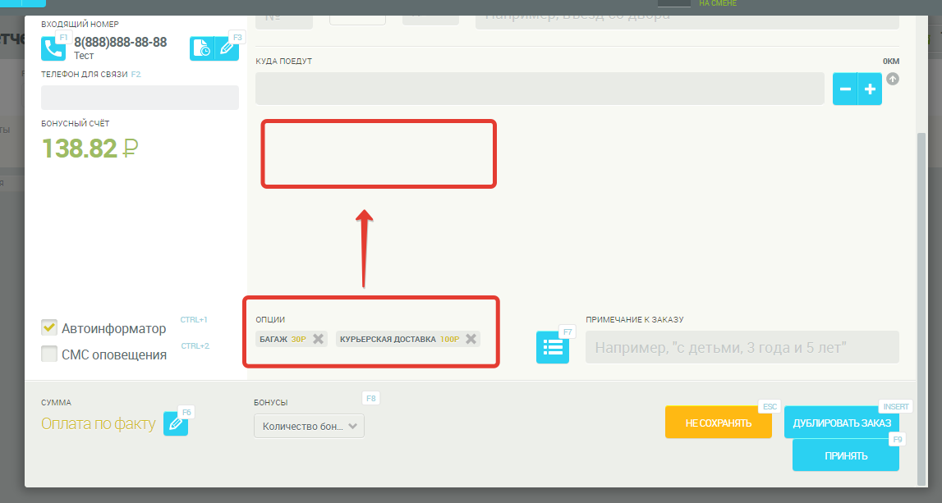The image size is (942, 503).
Task: Click the gray up-arrow circle icon
Action: [x=893, y=80]
